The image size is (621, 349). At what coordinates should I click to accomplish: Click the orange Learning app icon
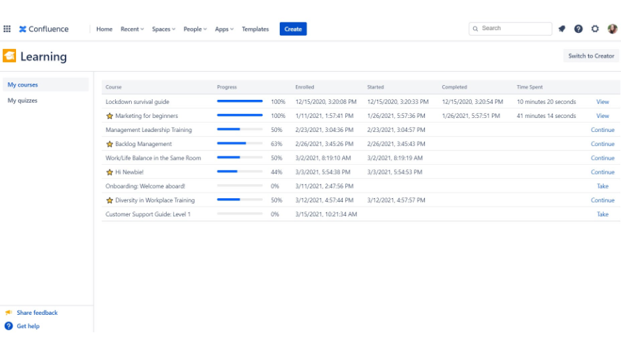[x=10, y=57]
